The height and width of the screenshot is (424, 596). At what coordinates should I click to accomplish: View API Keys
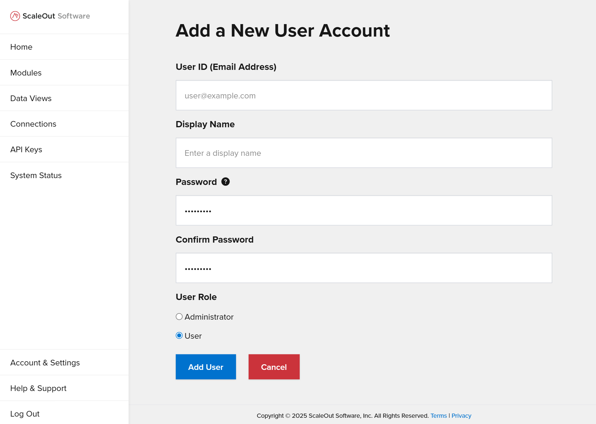26,149
